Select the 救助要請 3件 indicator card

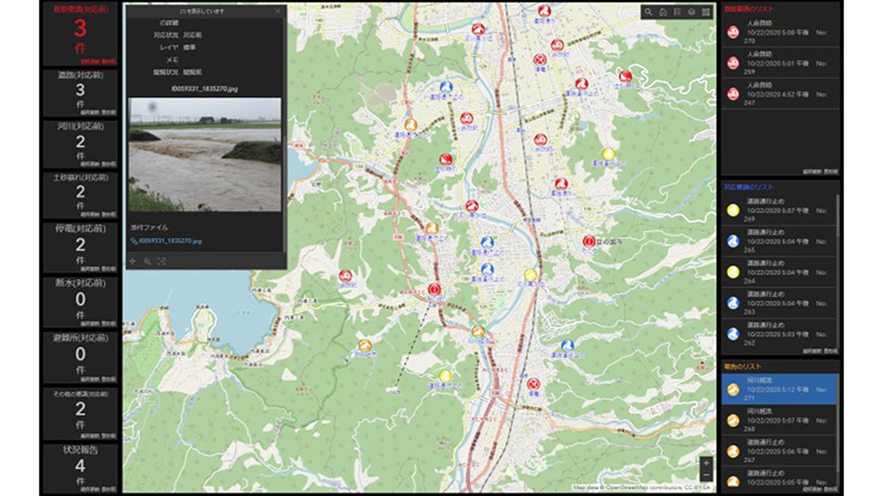point(80,33)
